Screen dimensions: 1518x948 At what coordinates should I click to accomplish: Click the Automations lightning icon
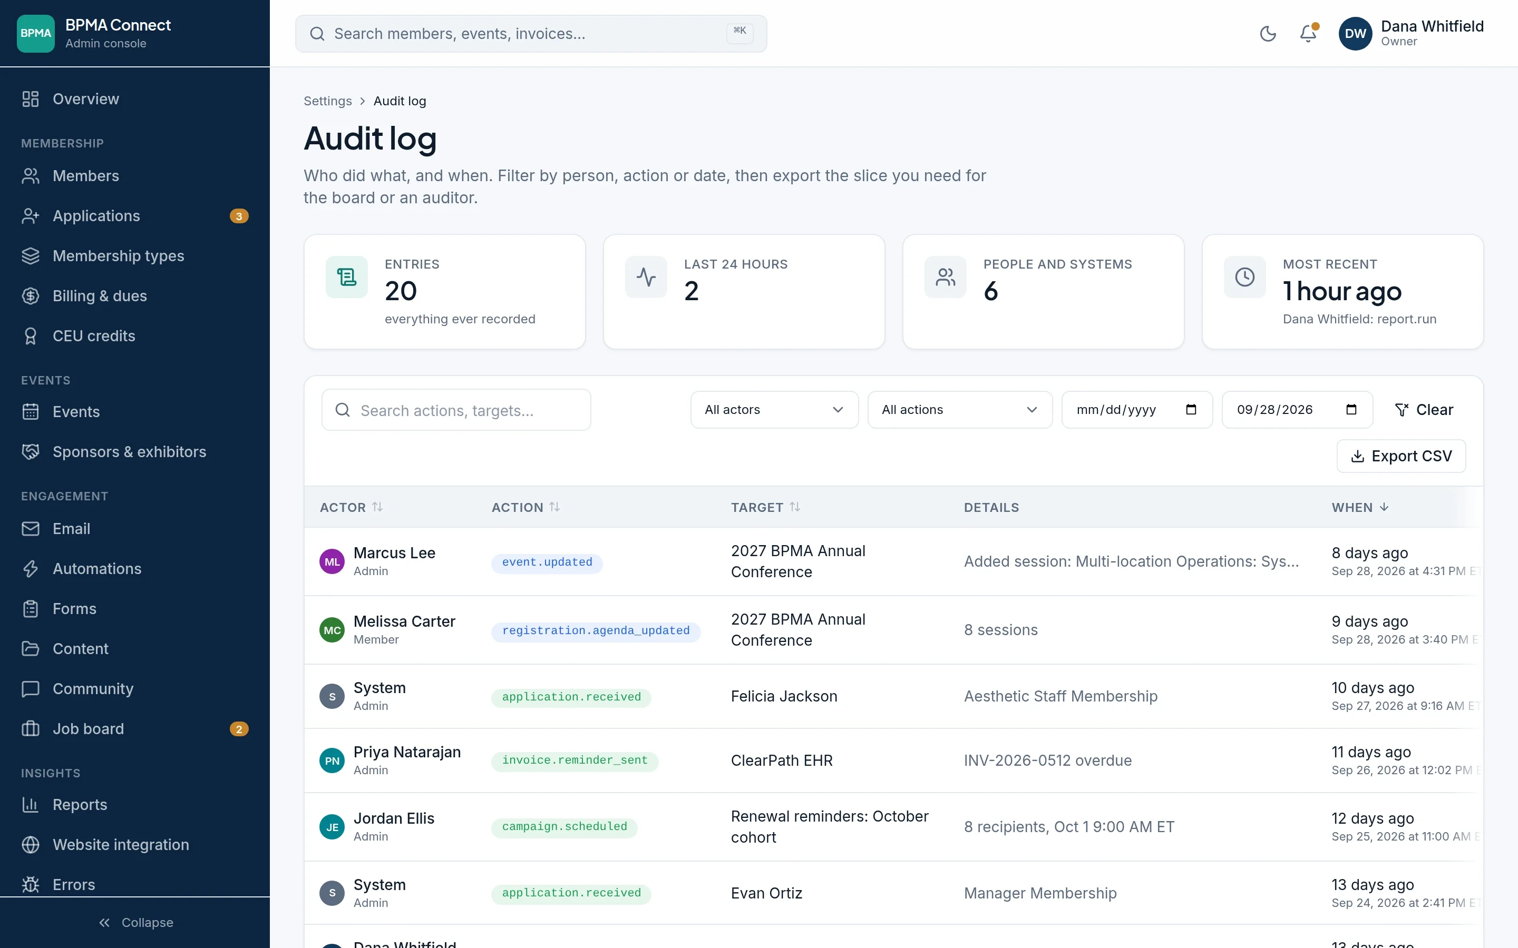[x=30, y=569]
